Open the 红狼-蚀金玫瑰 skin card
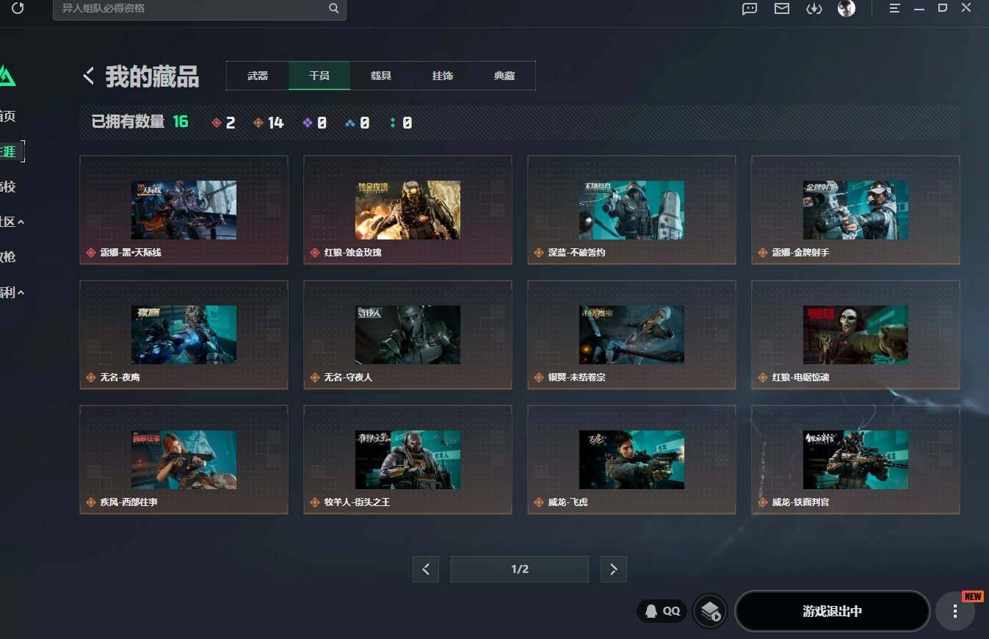 pyautogui.click(x=407, y=210)
